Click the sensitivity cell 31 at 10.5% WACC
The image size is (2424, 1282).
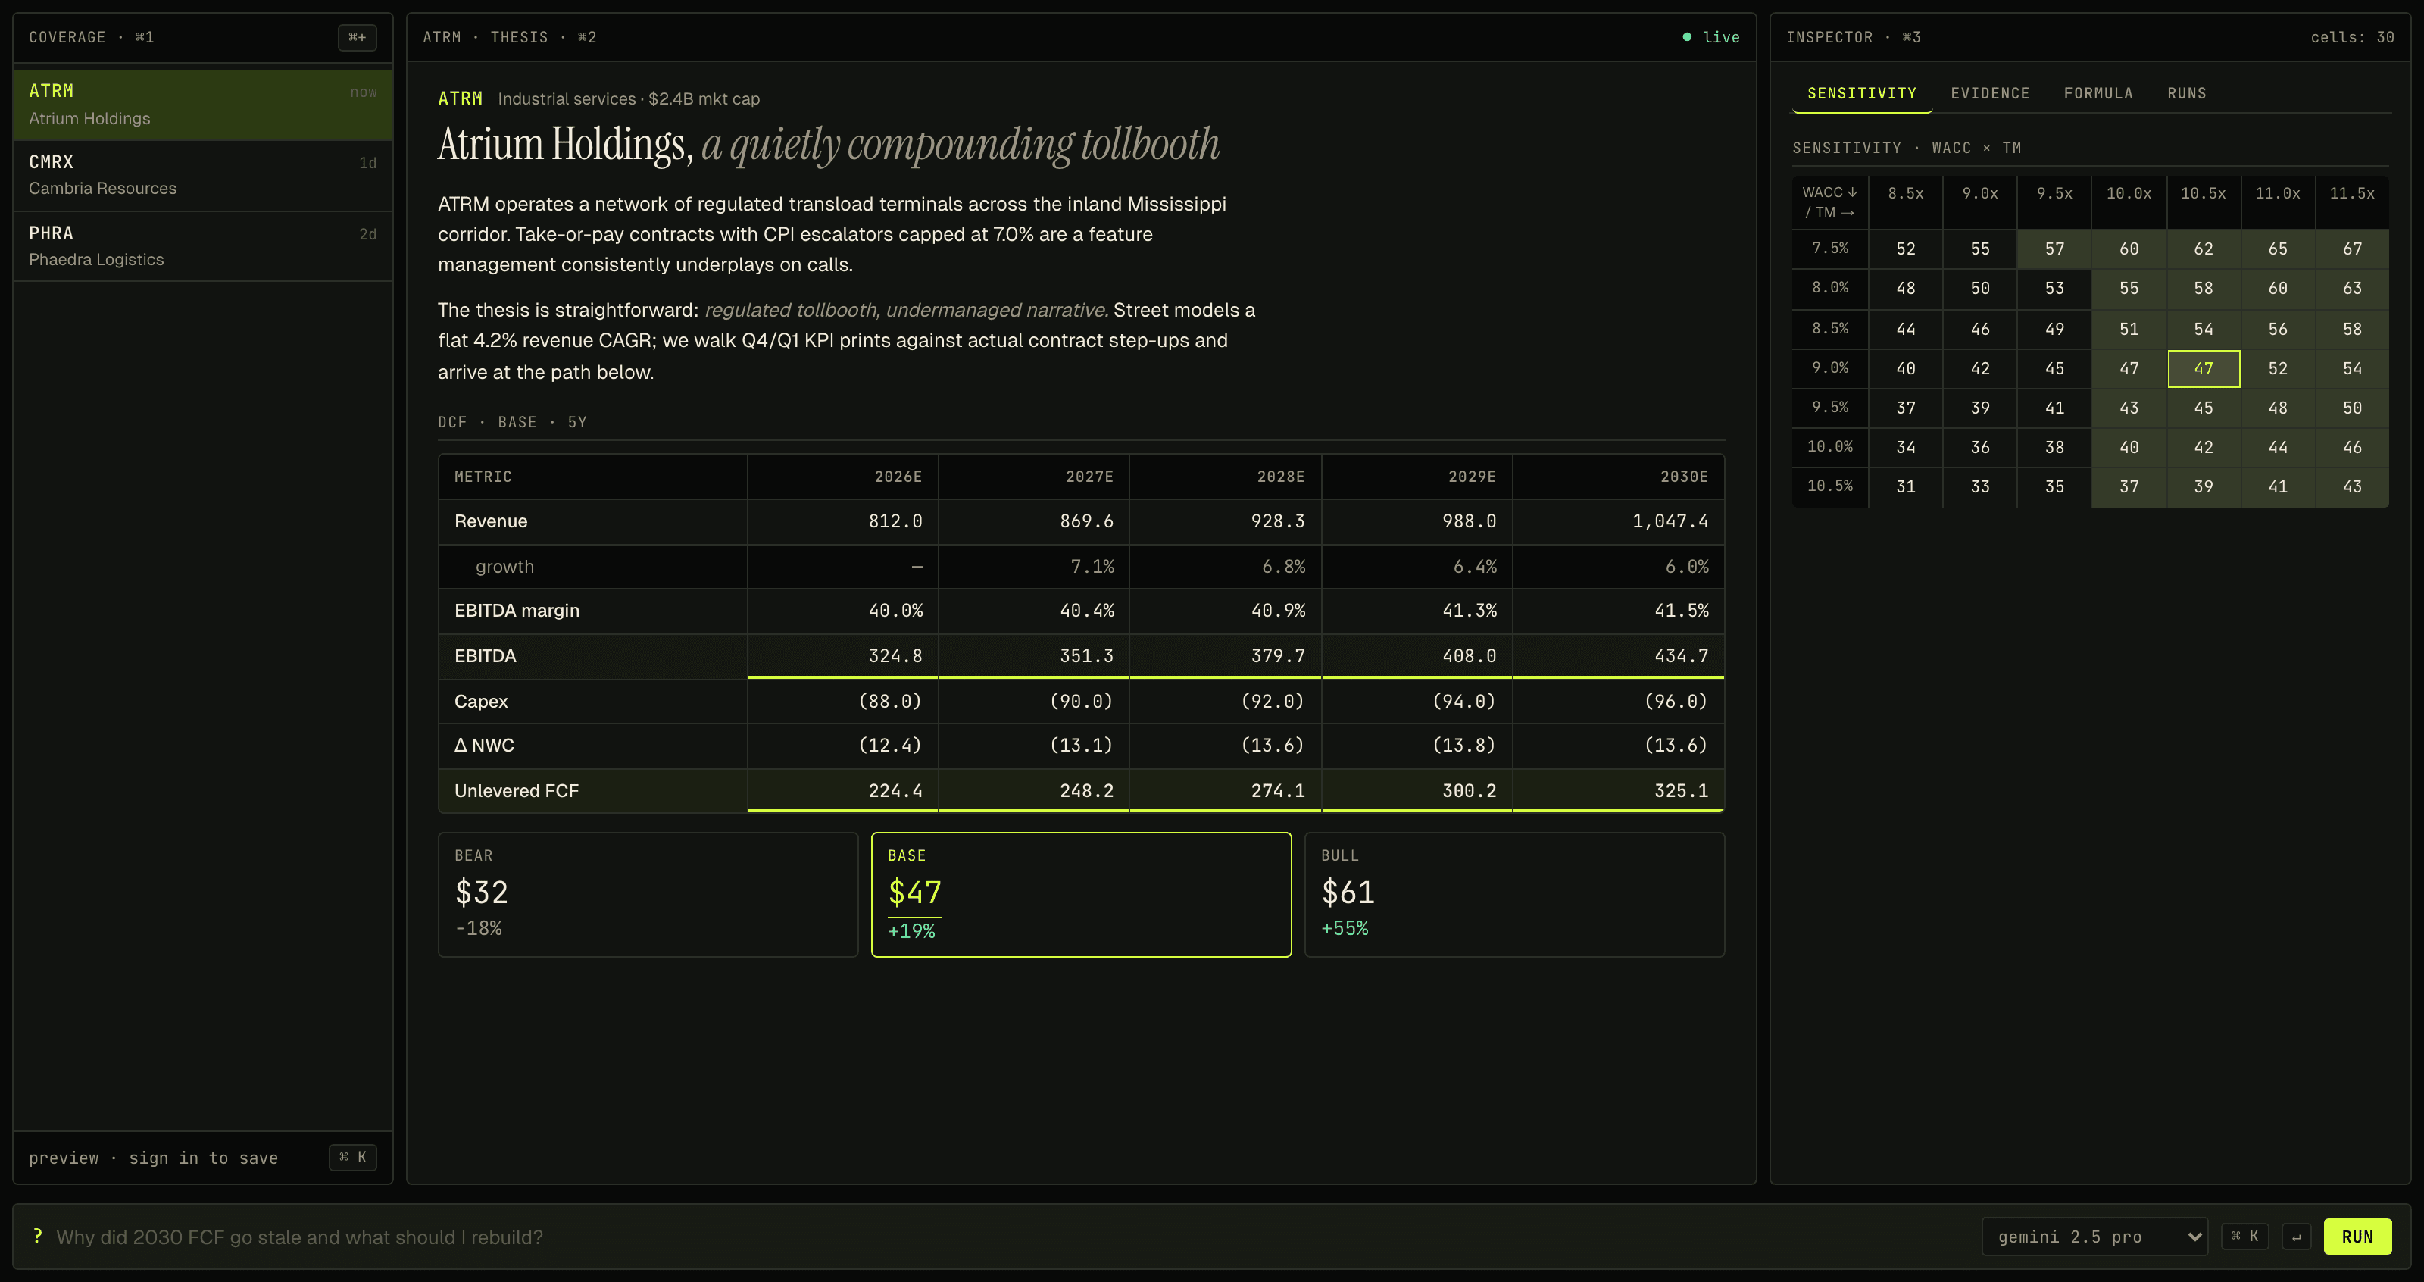pos(1906,486)
